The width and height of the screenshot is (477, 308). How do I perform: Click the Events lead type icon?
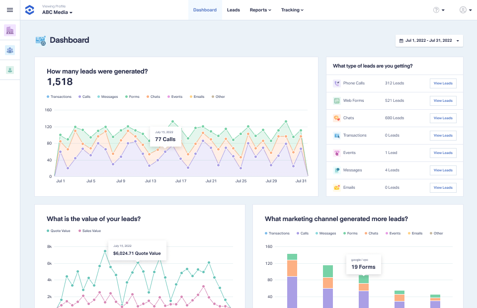click(x=337, y=153)
